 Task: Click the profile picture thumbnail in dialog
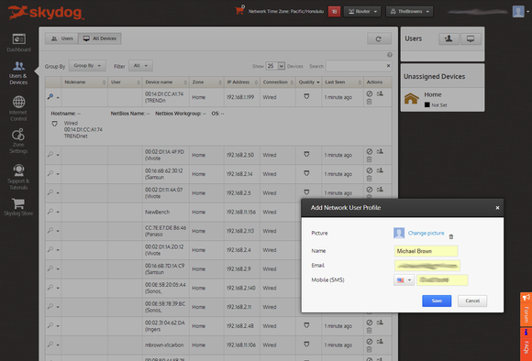(399, 233)
